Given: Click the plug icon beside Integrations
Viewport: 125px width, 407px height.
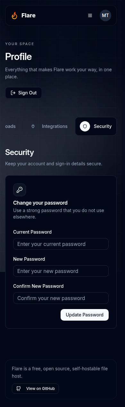Looking at the screenshot, I should coord(33,126).
